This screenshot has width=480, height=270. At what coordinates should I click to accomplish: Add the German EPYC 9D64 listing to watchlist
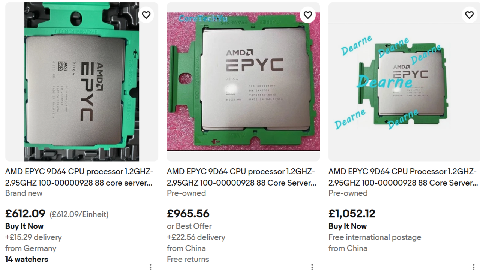(146, 15)
